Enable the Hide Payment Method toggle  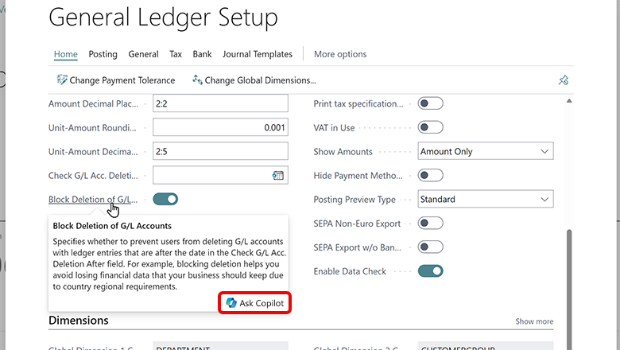pyautogui.click(x=430, y=176)
